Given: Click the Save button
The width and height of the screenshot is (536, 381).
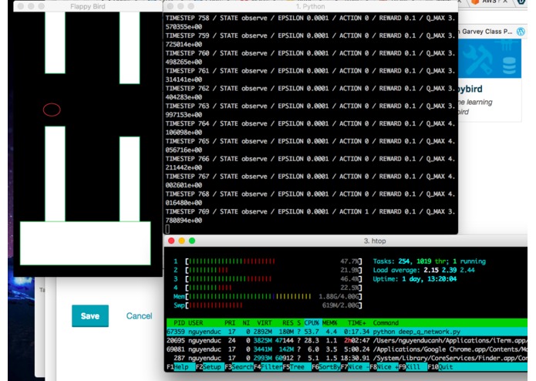Looking at the screenshot, I should [x=90, y=315].
